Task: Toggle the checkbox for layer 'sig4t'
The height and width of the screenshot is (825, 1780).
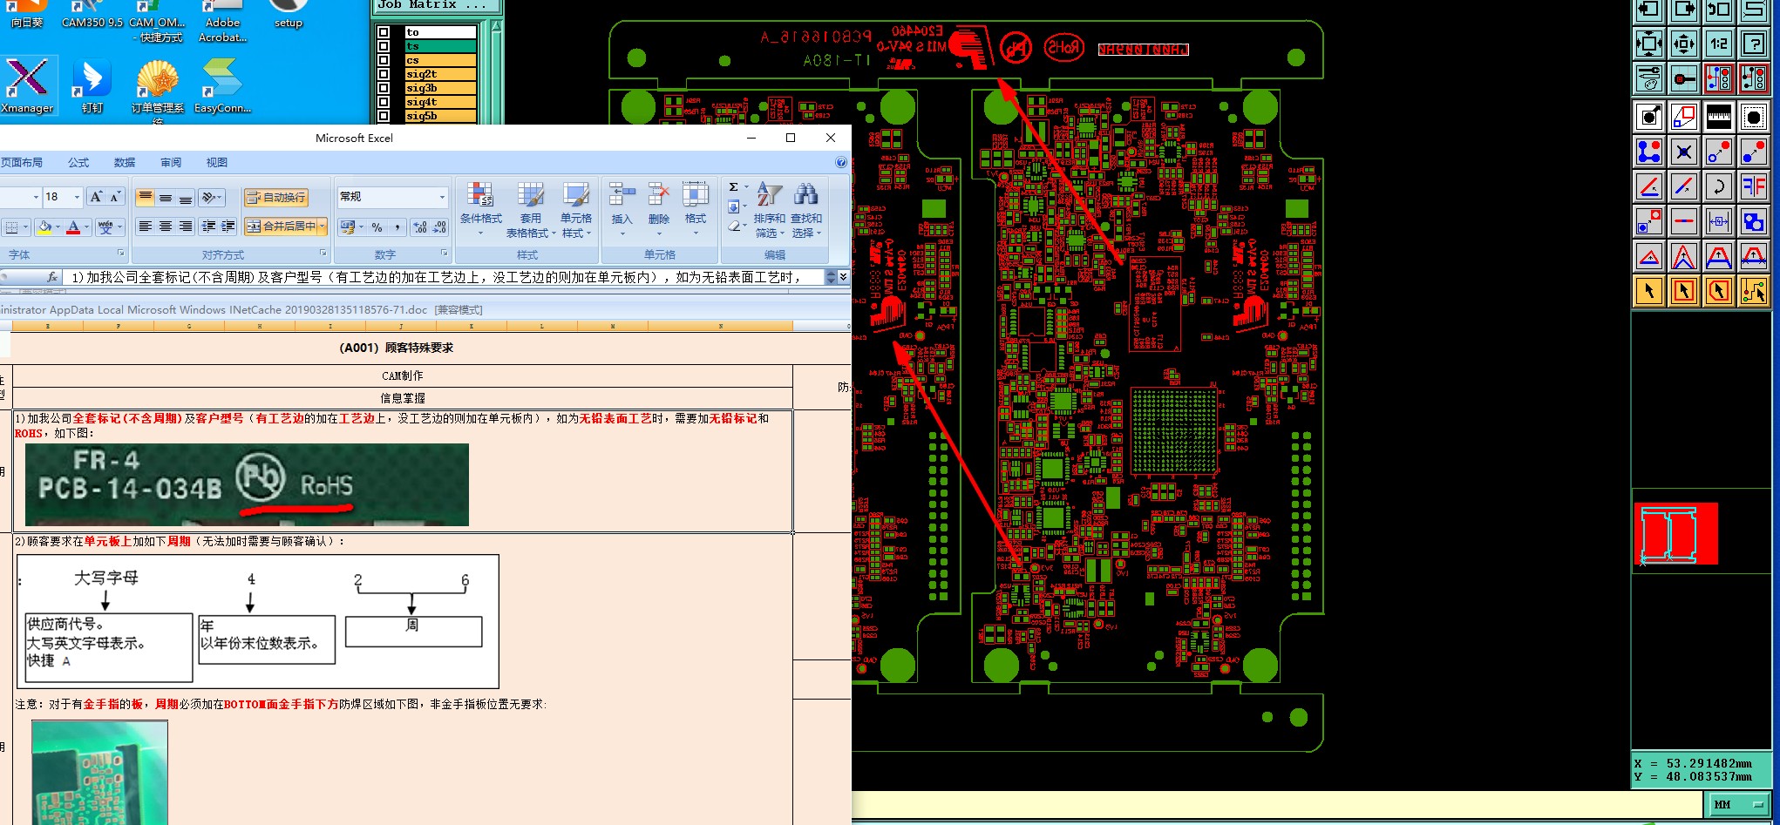Action: pyautogui.click(x=384, y=102)
